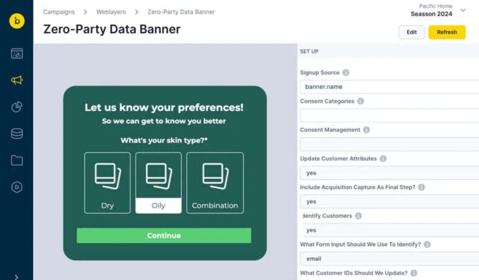Select the Combination skin type option
The width and height of the screenshot is (479, 280).
215,183
